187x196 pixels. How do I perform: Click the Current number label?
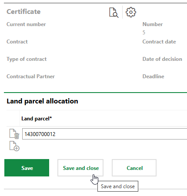tap(26, 24)
